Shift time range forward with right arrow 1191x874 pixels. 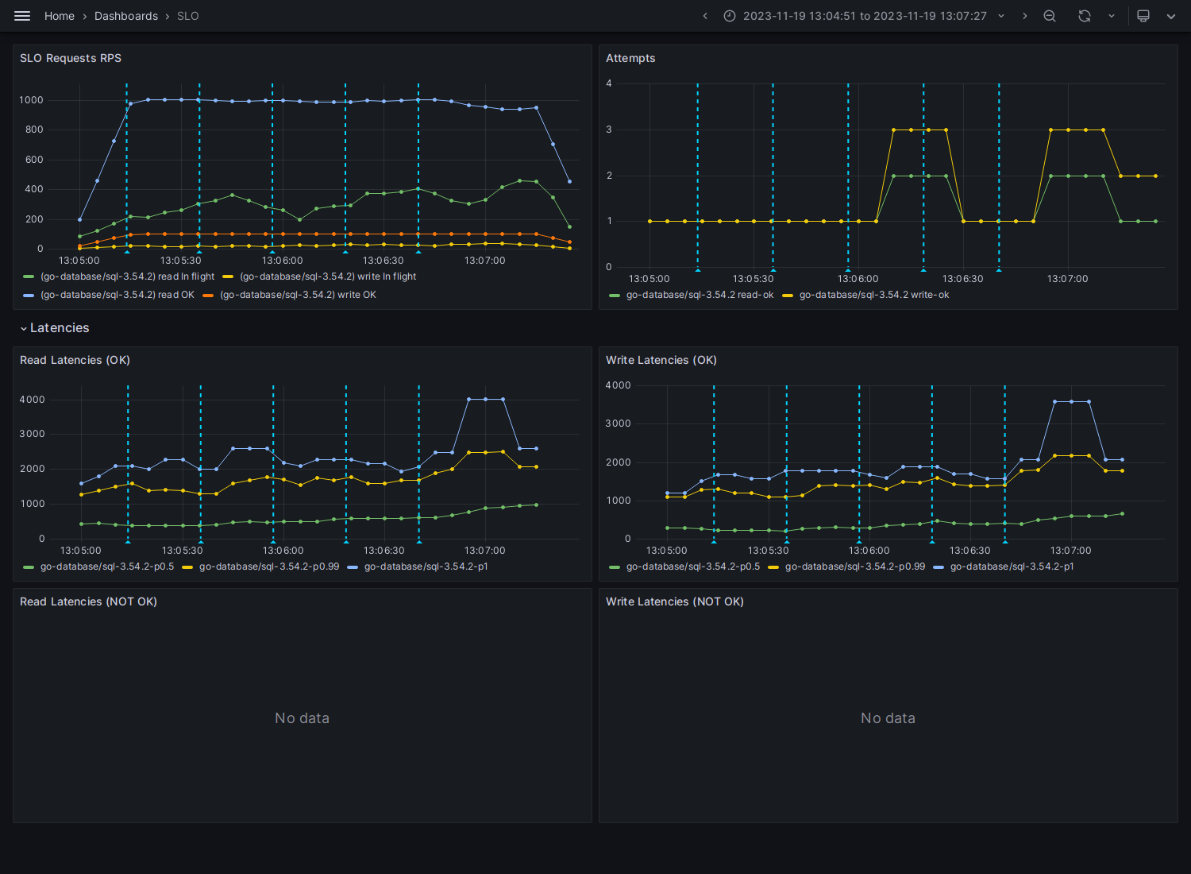tap(1024, 16)
